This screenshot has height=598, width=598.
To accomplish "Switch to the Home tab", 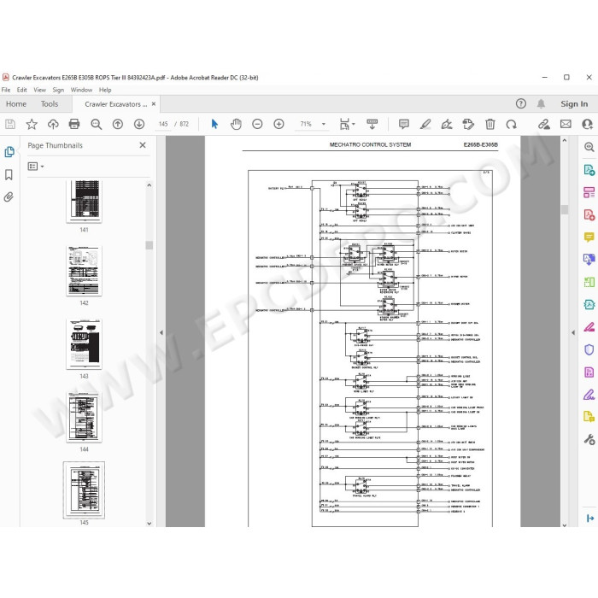I will [x=16, y=103].
